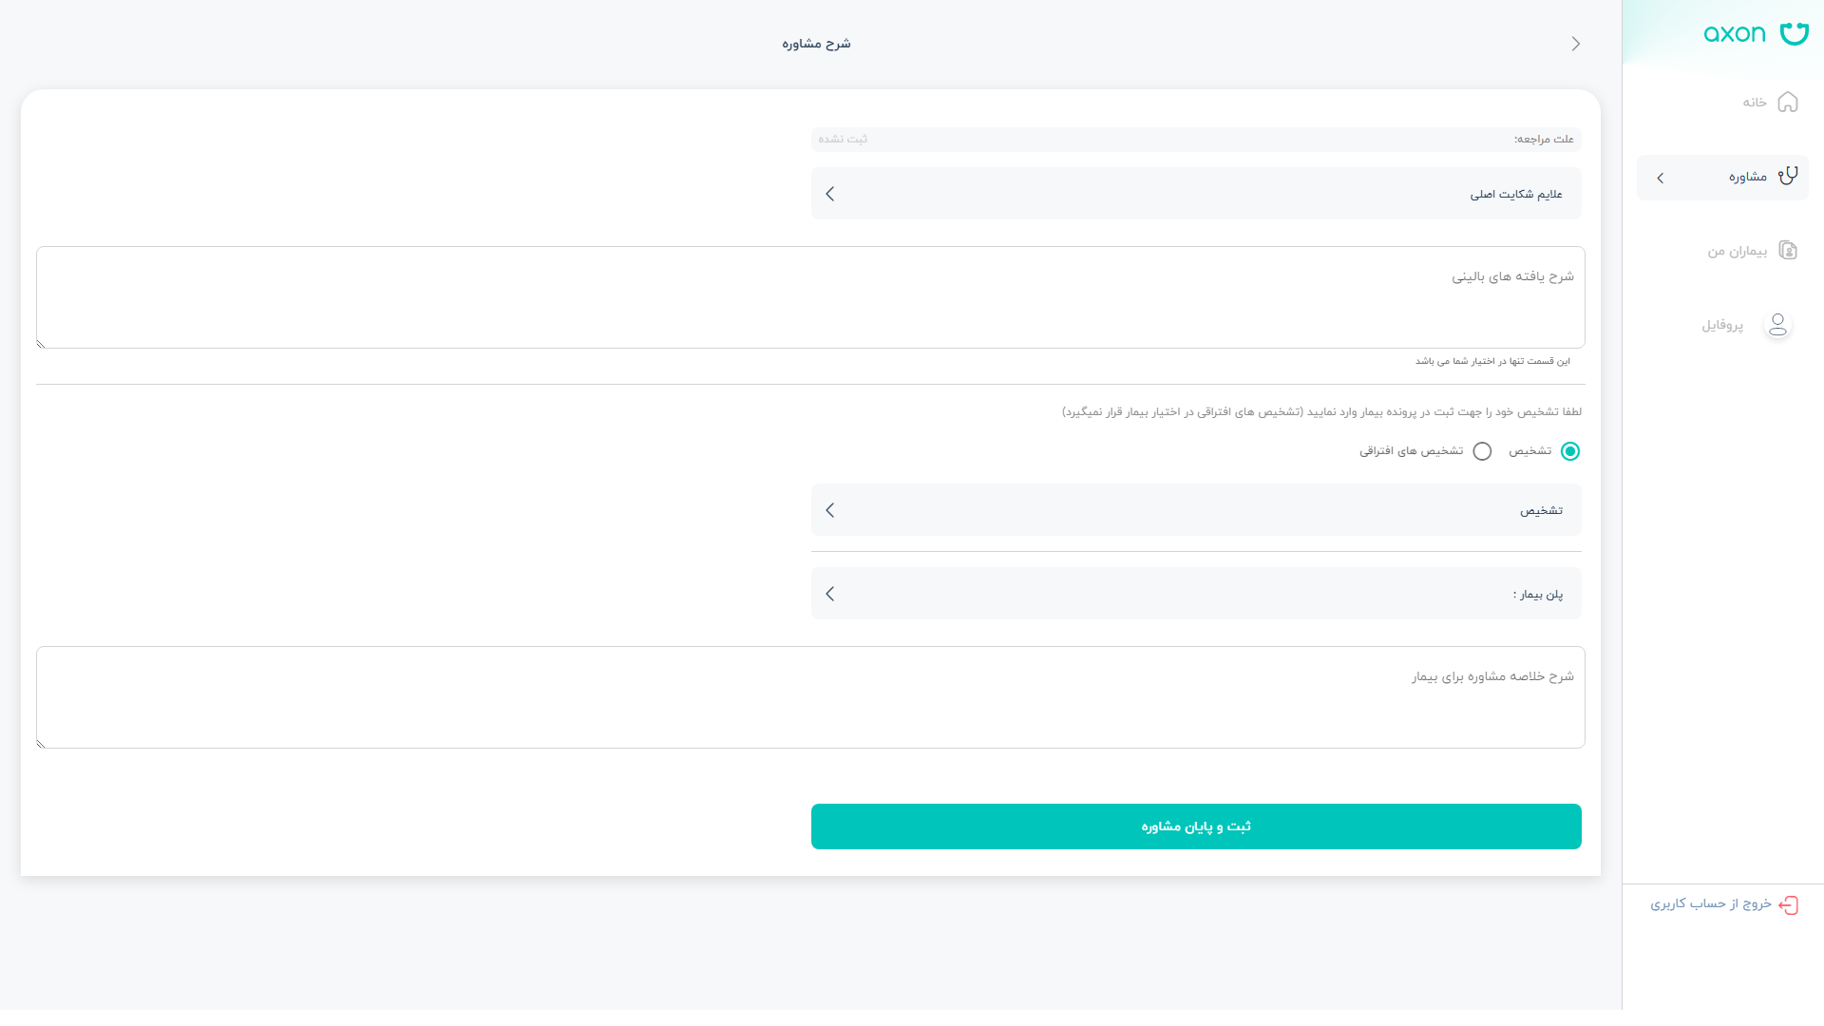Open the پلن بیمار dropdown chevron
1824x1026 pixels.
tap(830, 594)
